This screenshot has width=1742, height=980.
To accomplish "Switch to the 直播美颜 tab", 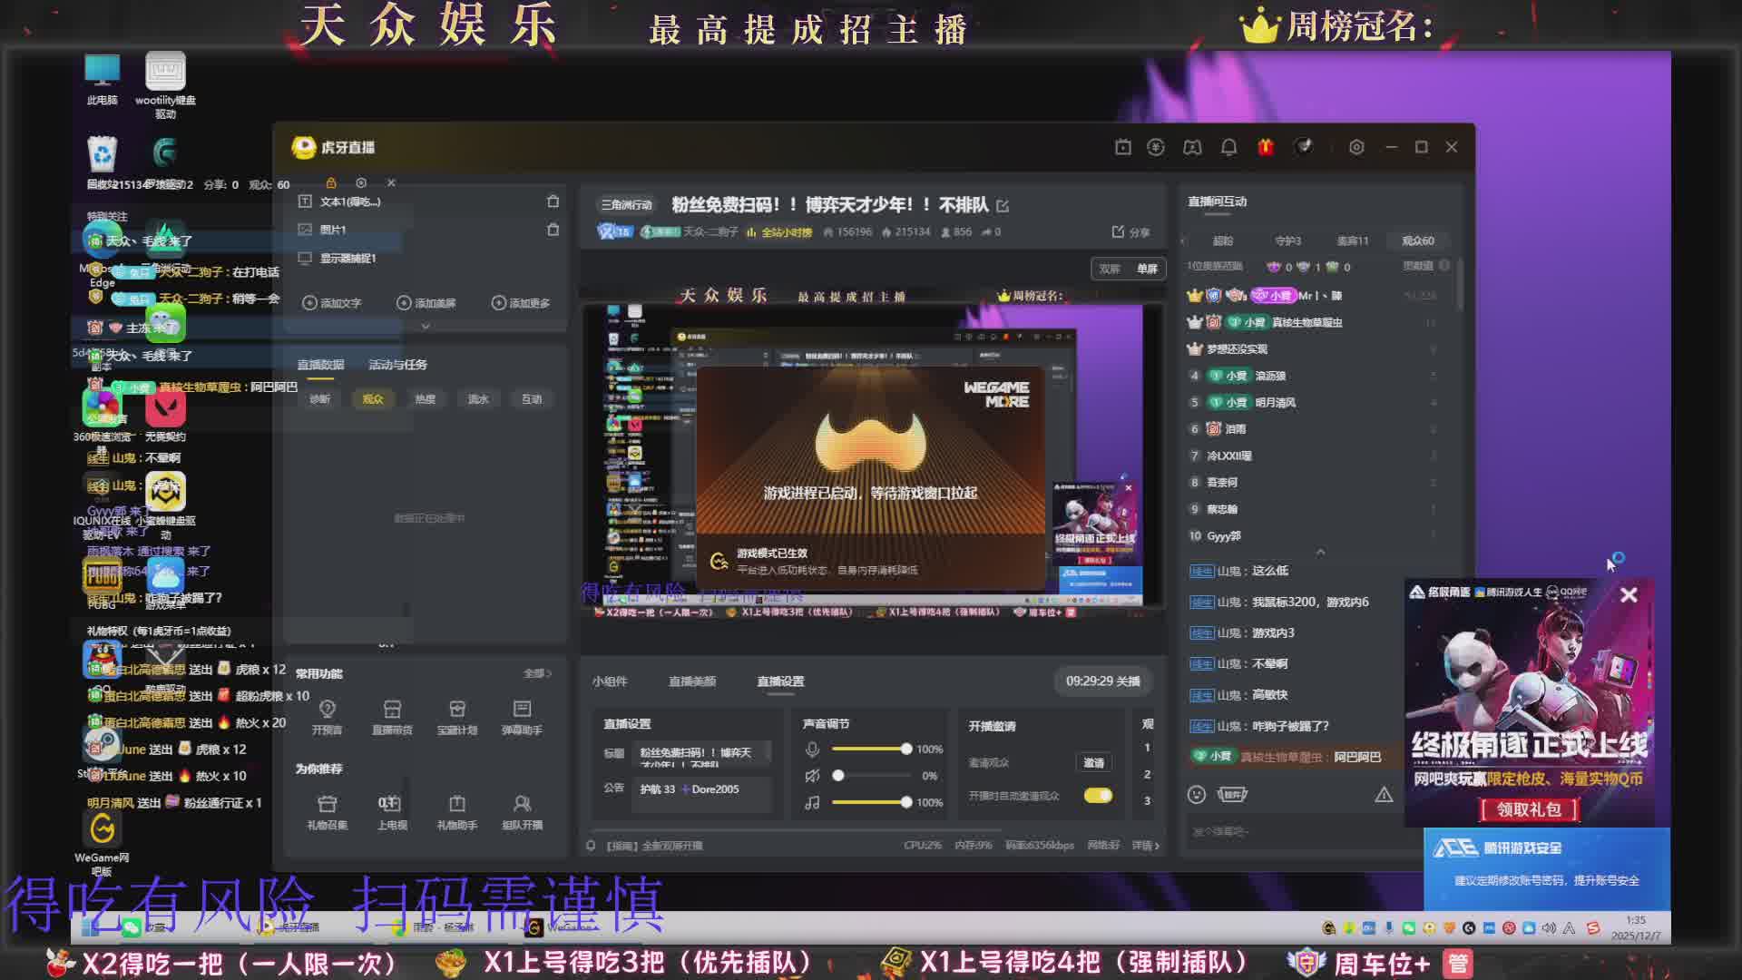I will tap(692, 681).
